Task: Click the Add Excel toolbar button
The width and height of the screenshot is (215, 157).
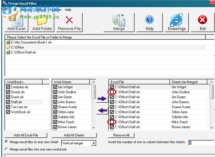Action: [x=16, y=23]
